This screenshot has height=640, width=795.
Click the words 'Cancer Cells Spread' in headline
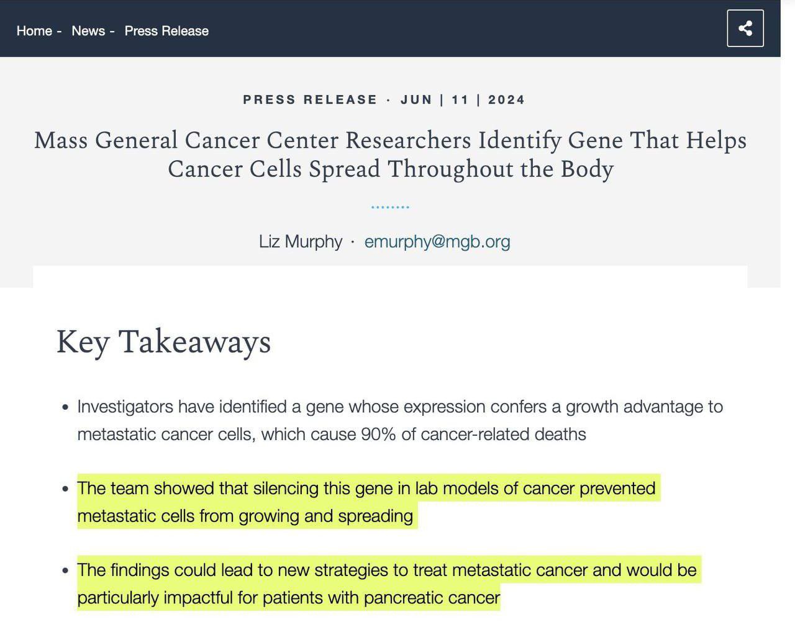(x=274, y=169)
